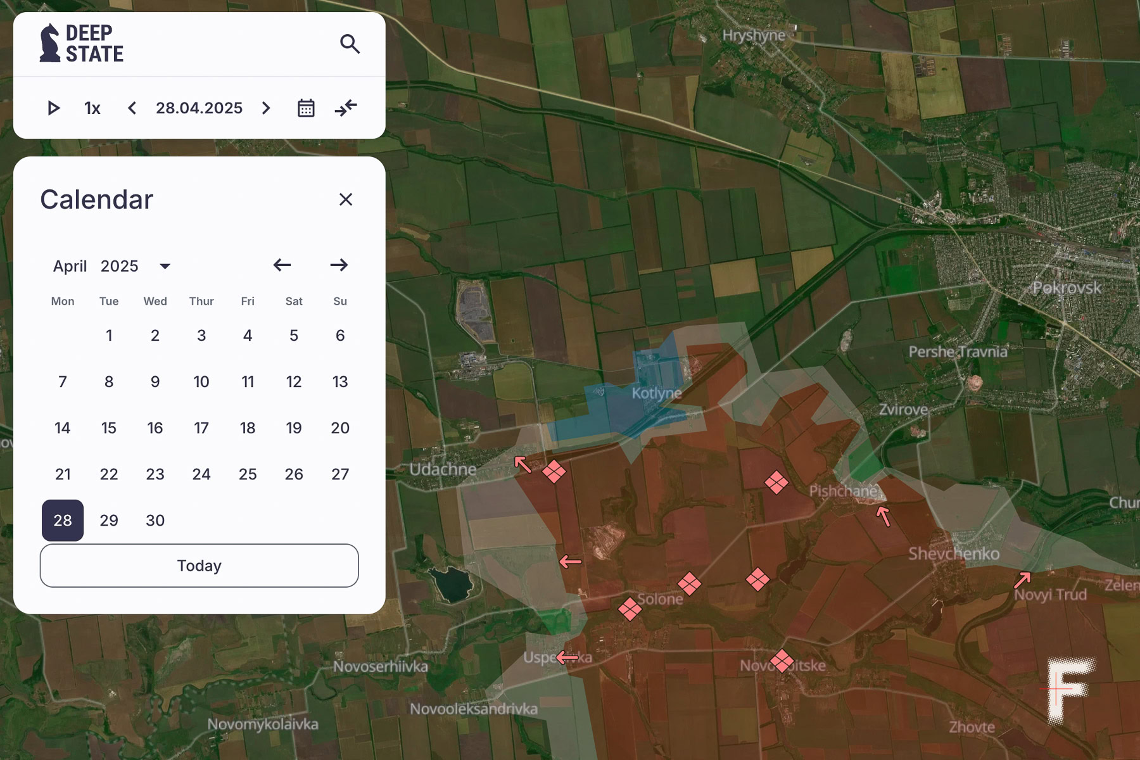Go to previous month with left arrow

(x=282, y=265)
